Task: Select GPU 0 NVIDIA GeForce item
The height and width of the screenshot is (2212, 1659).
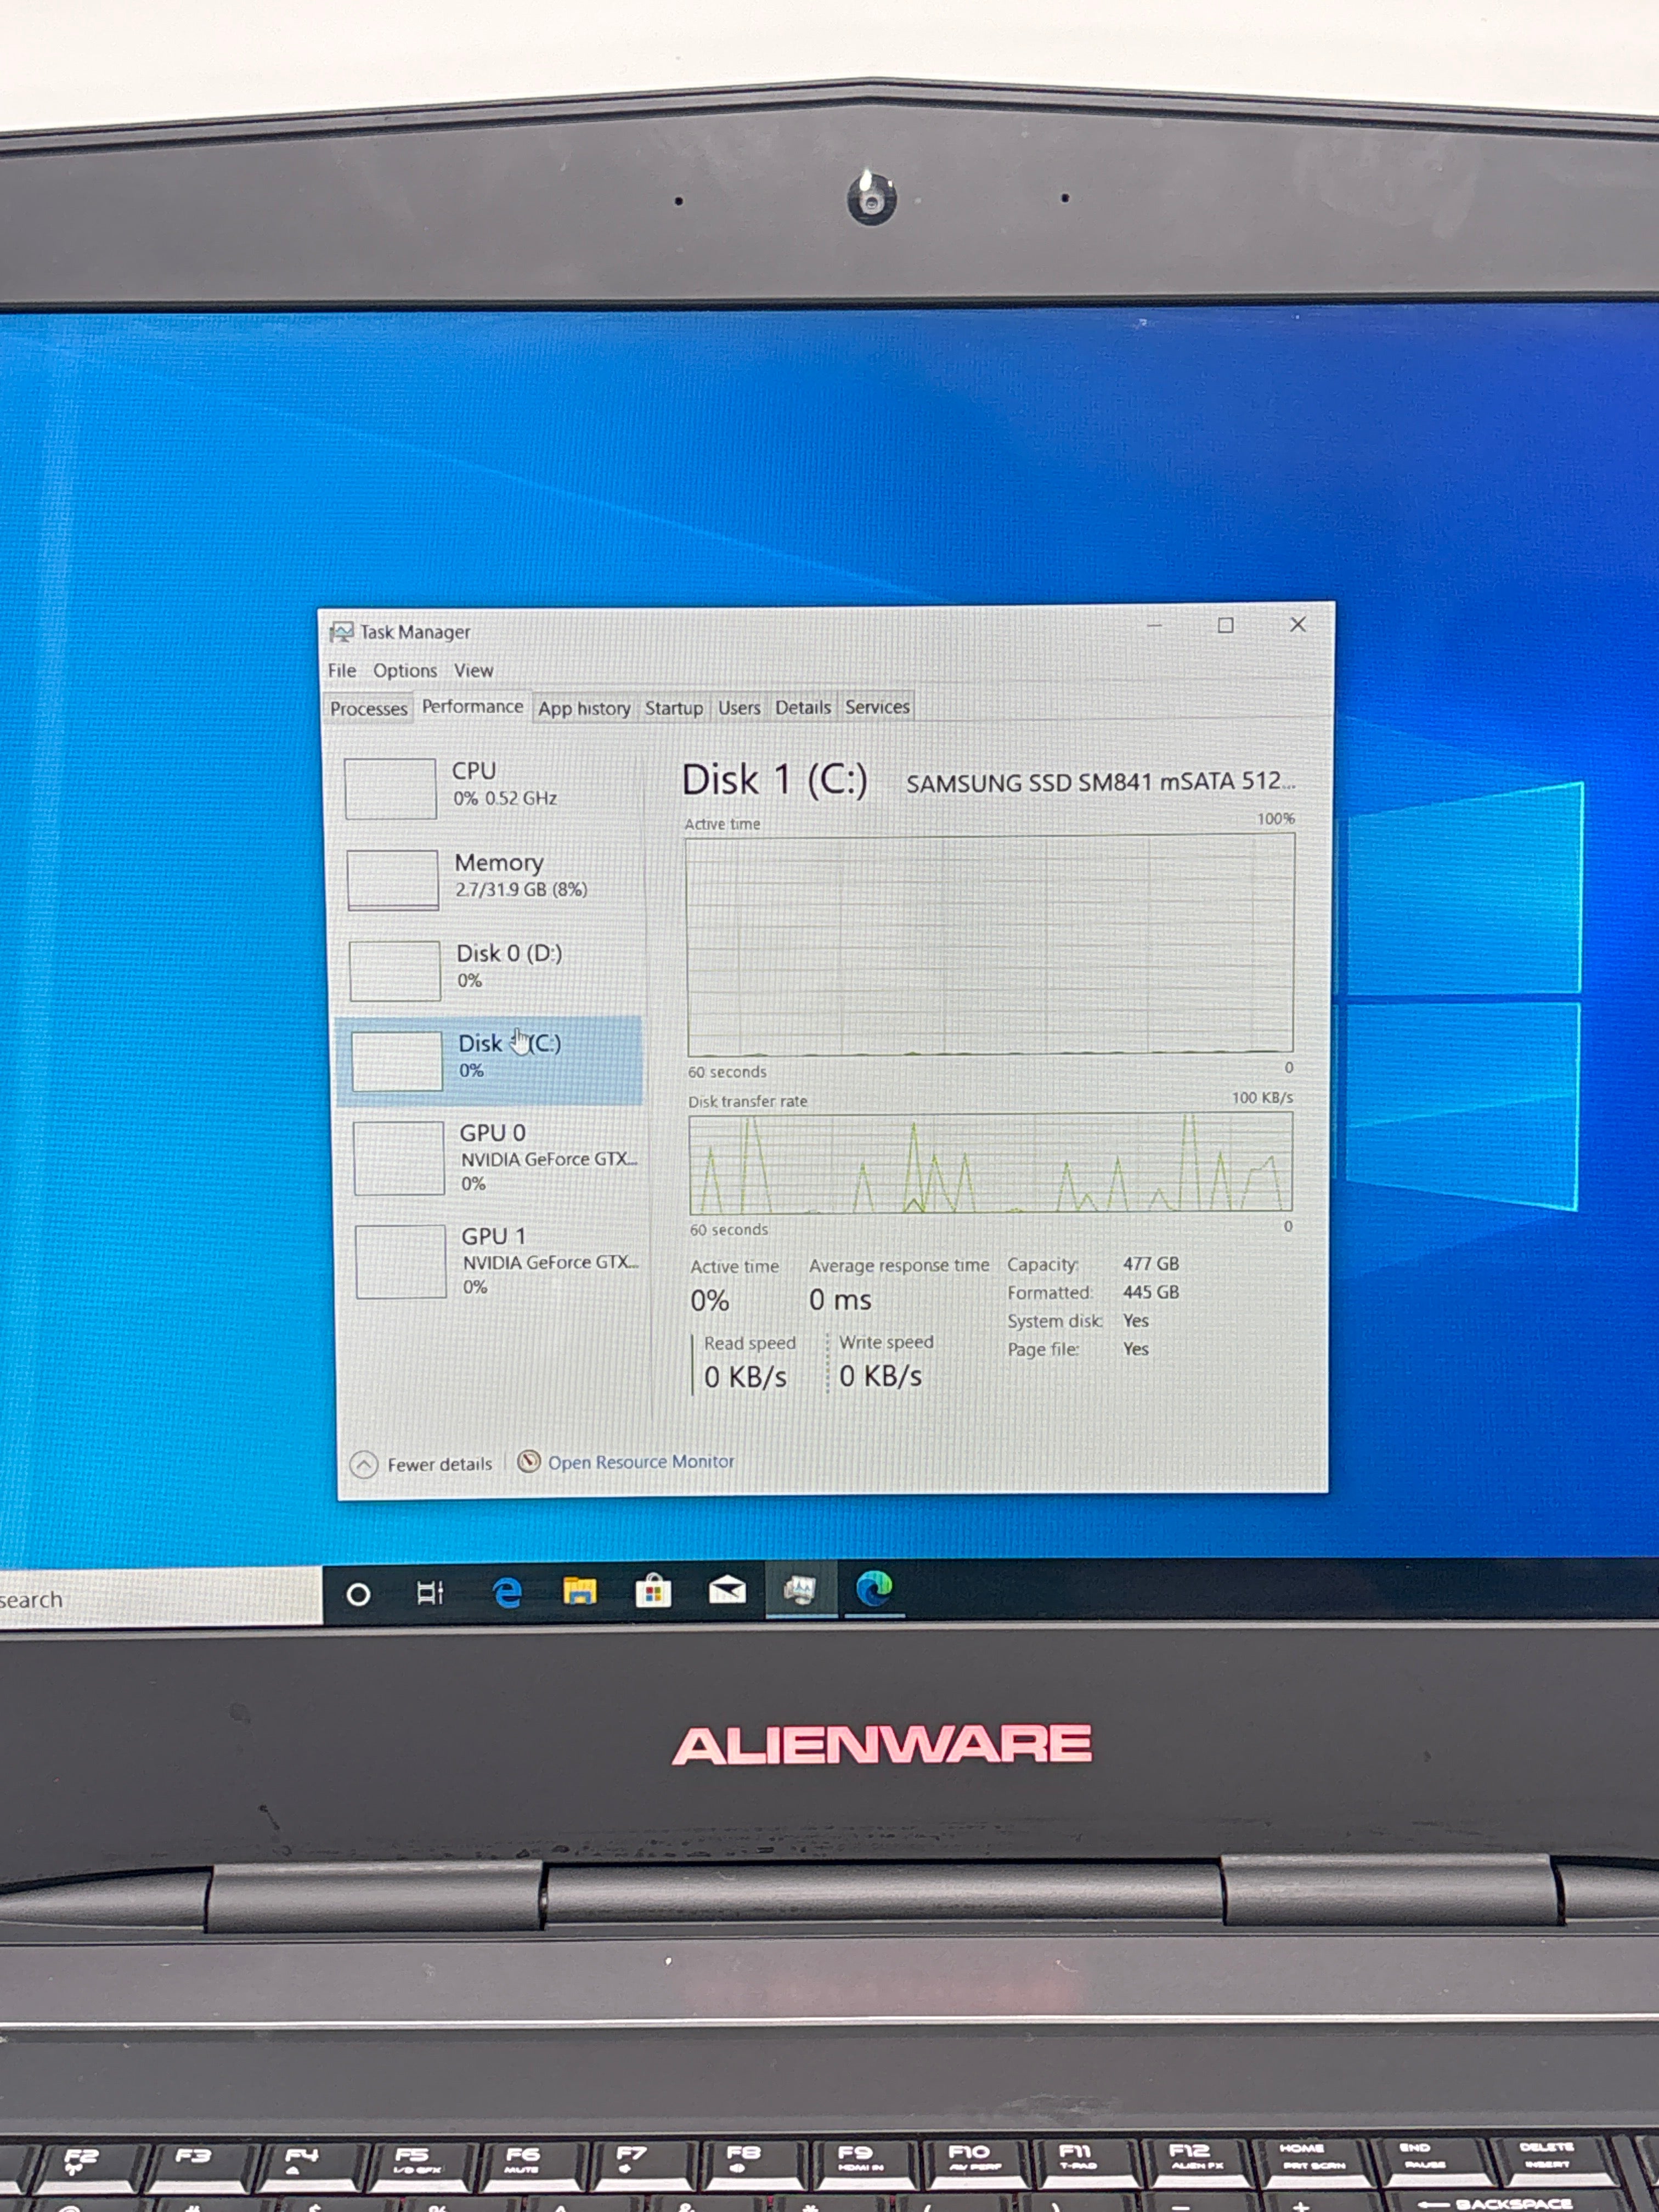Action: tap(495, 1157)
